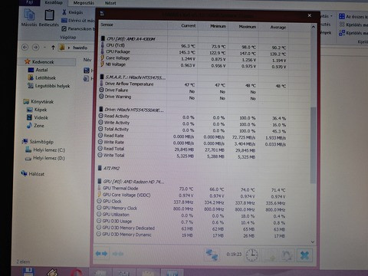Select Hálózat in navigation pane
This screenshot has width=368, height=276.
coord(33,174)
